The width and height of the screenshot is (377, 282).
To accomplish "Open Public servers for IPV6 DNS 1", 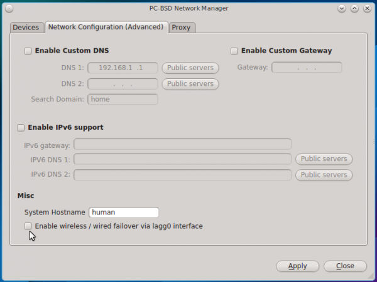I will click(324, 159).
